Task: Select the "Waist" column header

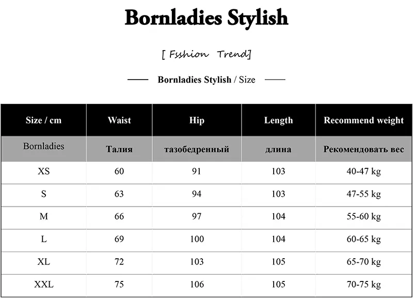Action: click(x=119, y=120)
